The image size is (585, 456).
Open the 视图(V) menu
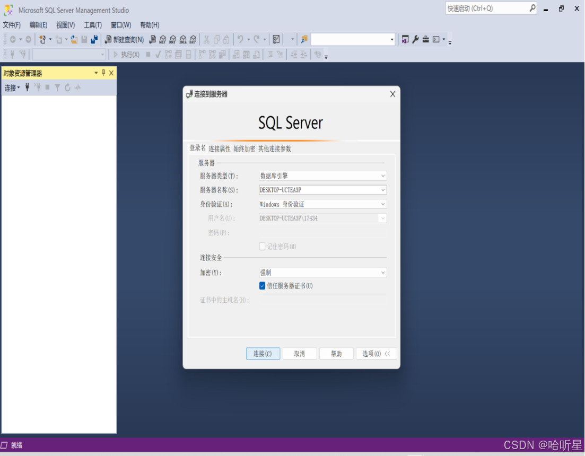66,25
